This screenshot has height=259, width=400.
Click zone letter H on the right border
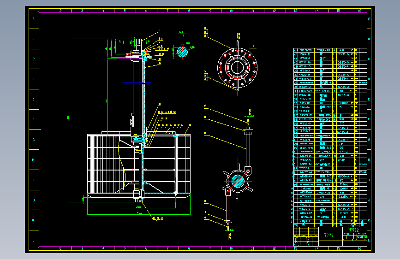369,159
